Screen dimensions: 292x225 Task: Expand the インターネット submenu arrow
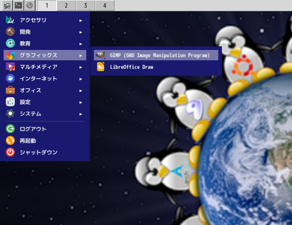tap(80, 79)
